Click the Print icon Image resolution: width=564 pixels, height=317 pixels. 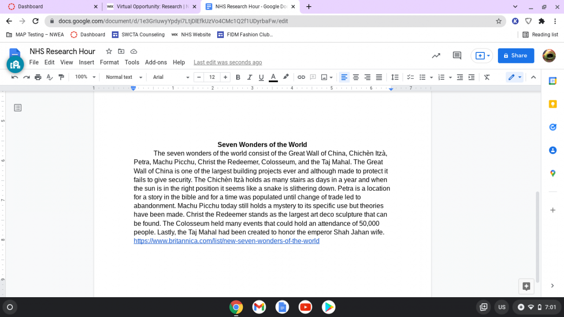point(38,77)
